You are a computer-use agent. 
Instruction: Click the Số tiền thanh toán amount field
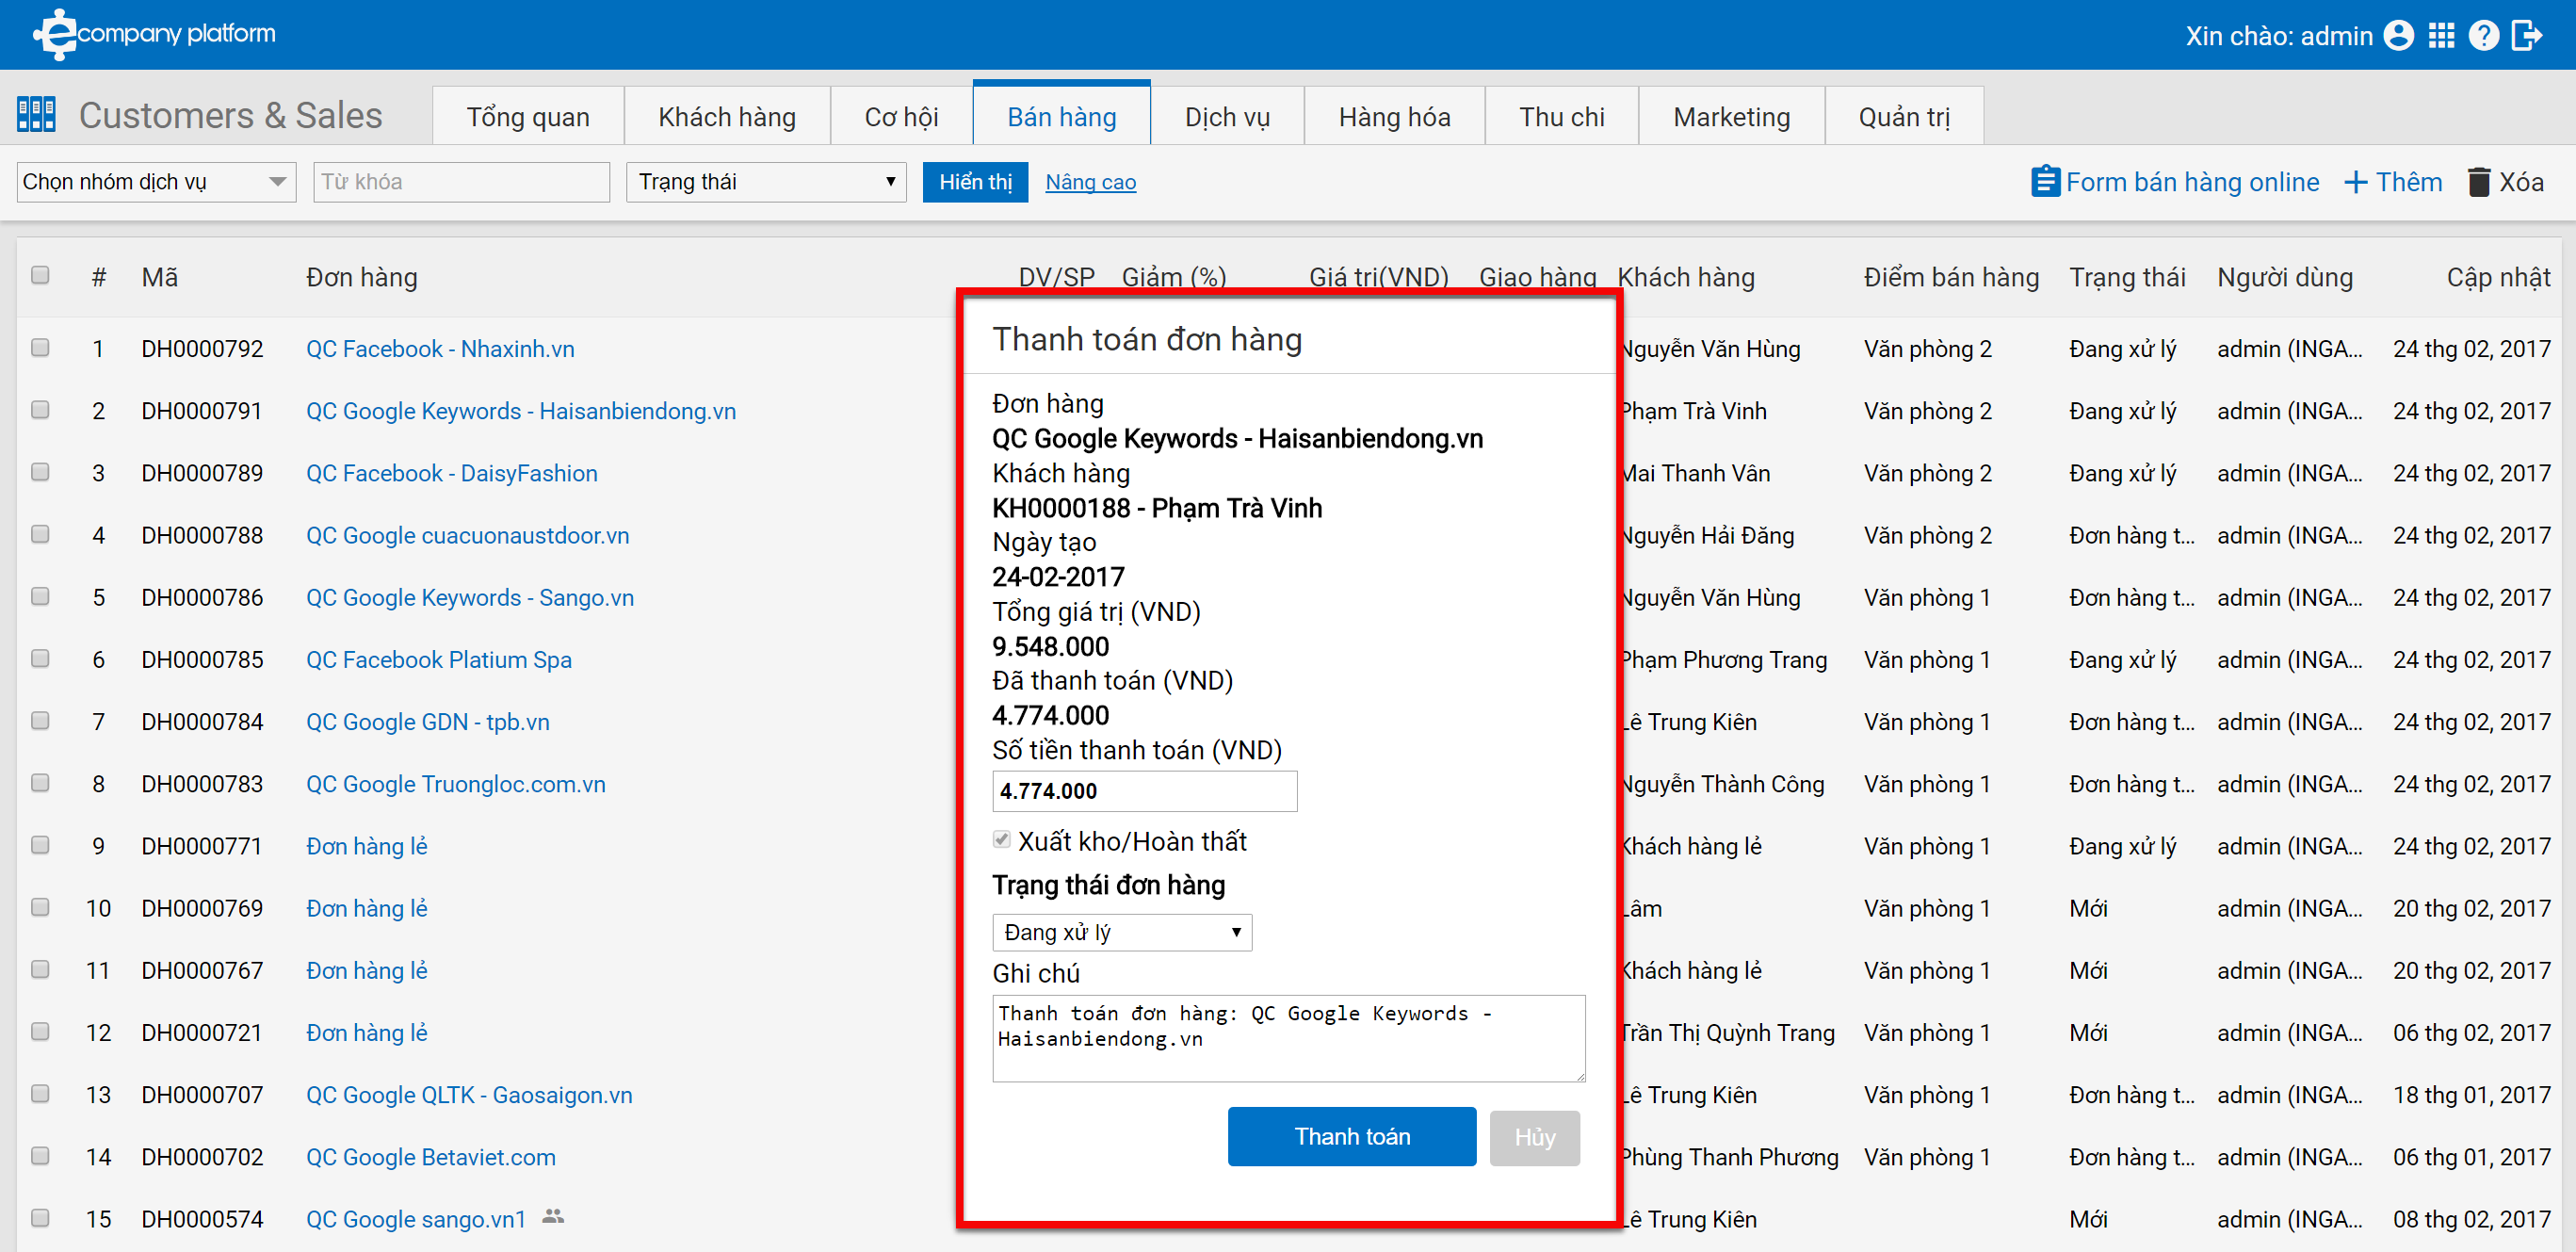pyautogui.click(x=1144, y=791)
